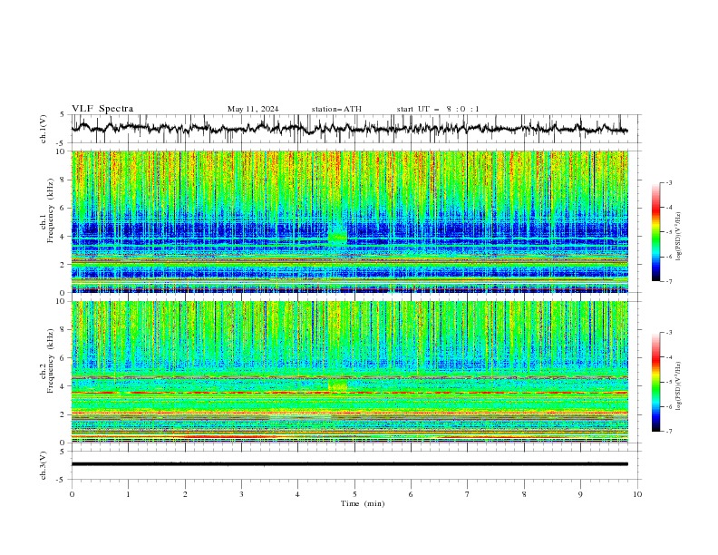Click the 1 minute tick label on time axis
Image resolution: width=718 pixels, height=555 pixels.
pos(128,494)
